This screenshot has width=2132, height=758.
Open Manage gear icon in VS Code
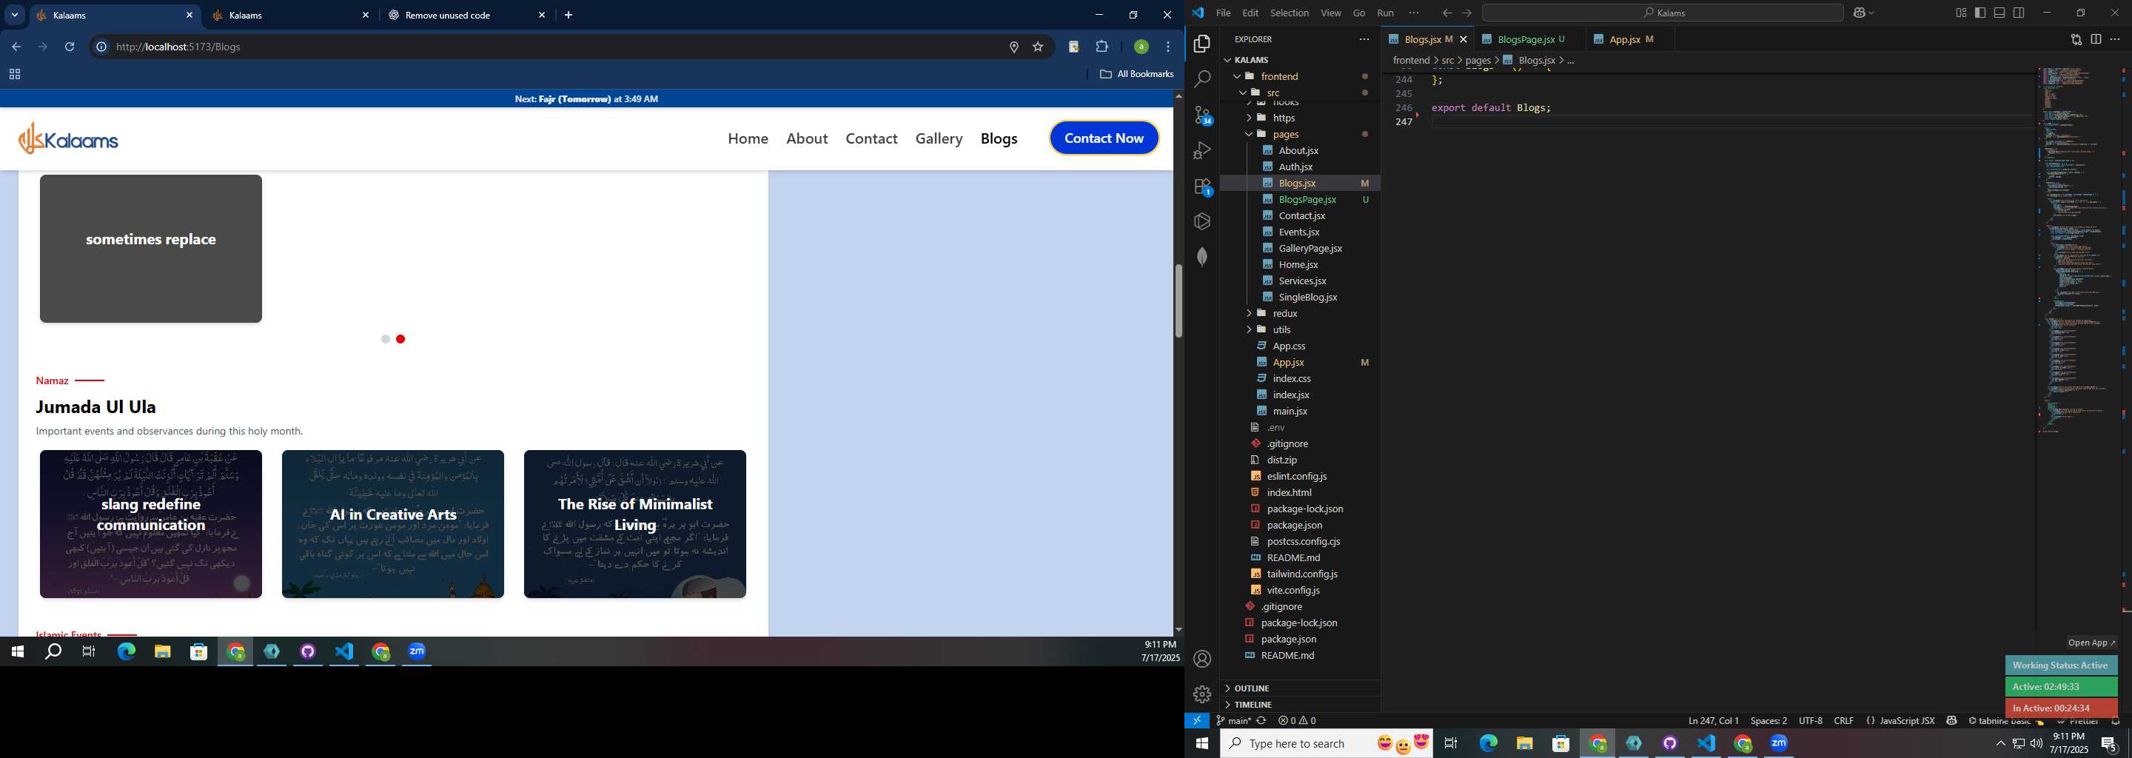[x=1202, y=694]
